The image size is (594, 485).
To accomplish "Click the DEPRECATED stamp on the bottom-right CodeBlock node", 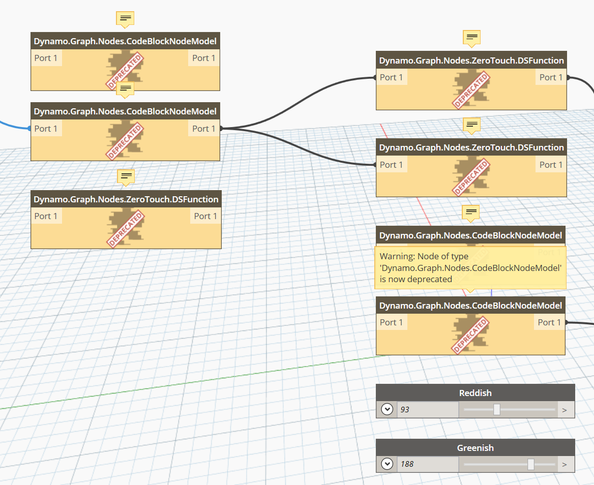I will pos(470,334).
